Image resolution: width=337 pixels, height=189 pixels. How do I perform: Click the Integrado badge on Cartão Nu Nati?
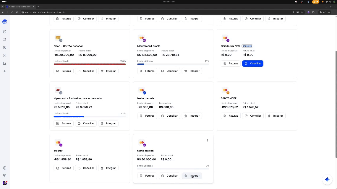tap(247, 46)
